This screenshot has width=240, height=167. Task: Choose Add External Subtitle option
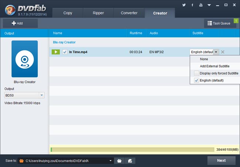215,66
